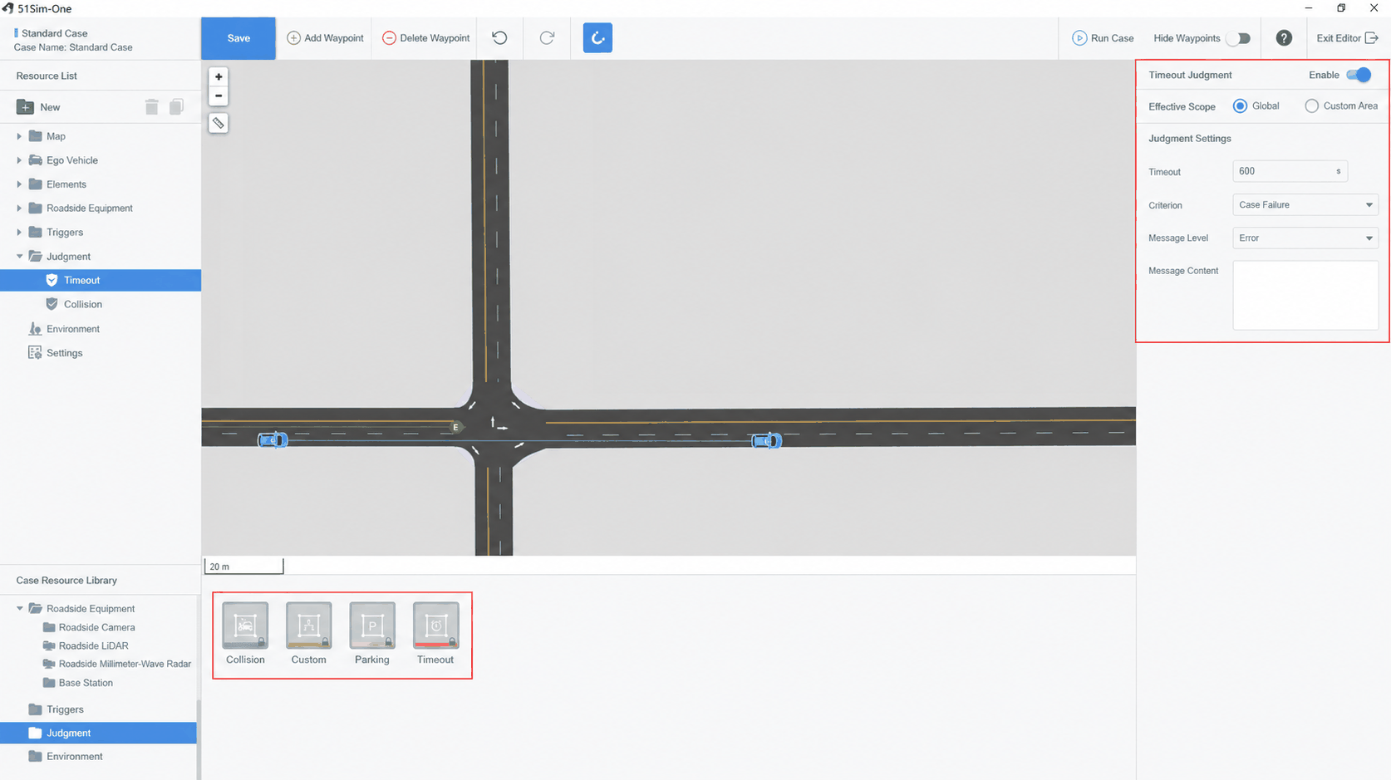Click the Add Waypoint plus circle icon

point(293,38)
